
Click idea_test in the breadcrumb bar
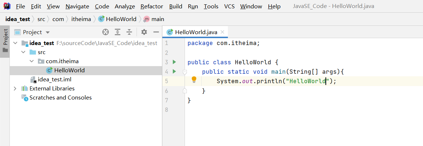pos(17,19)
